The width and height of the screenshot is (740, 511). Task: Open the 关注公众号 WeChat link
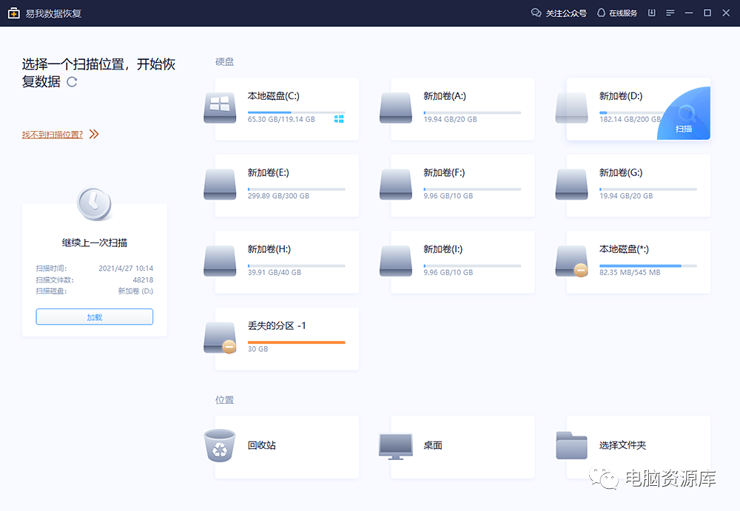(x=566, y=13)
